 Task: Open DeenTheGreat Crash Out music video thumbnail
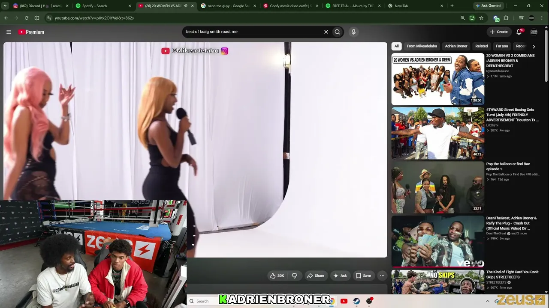tap(437, 241)
